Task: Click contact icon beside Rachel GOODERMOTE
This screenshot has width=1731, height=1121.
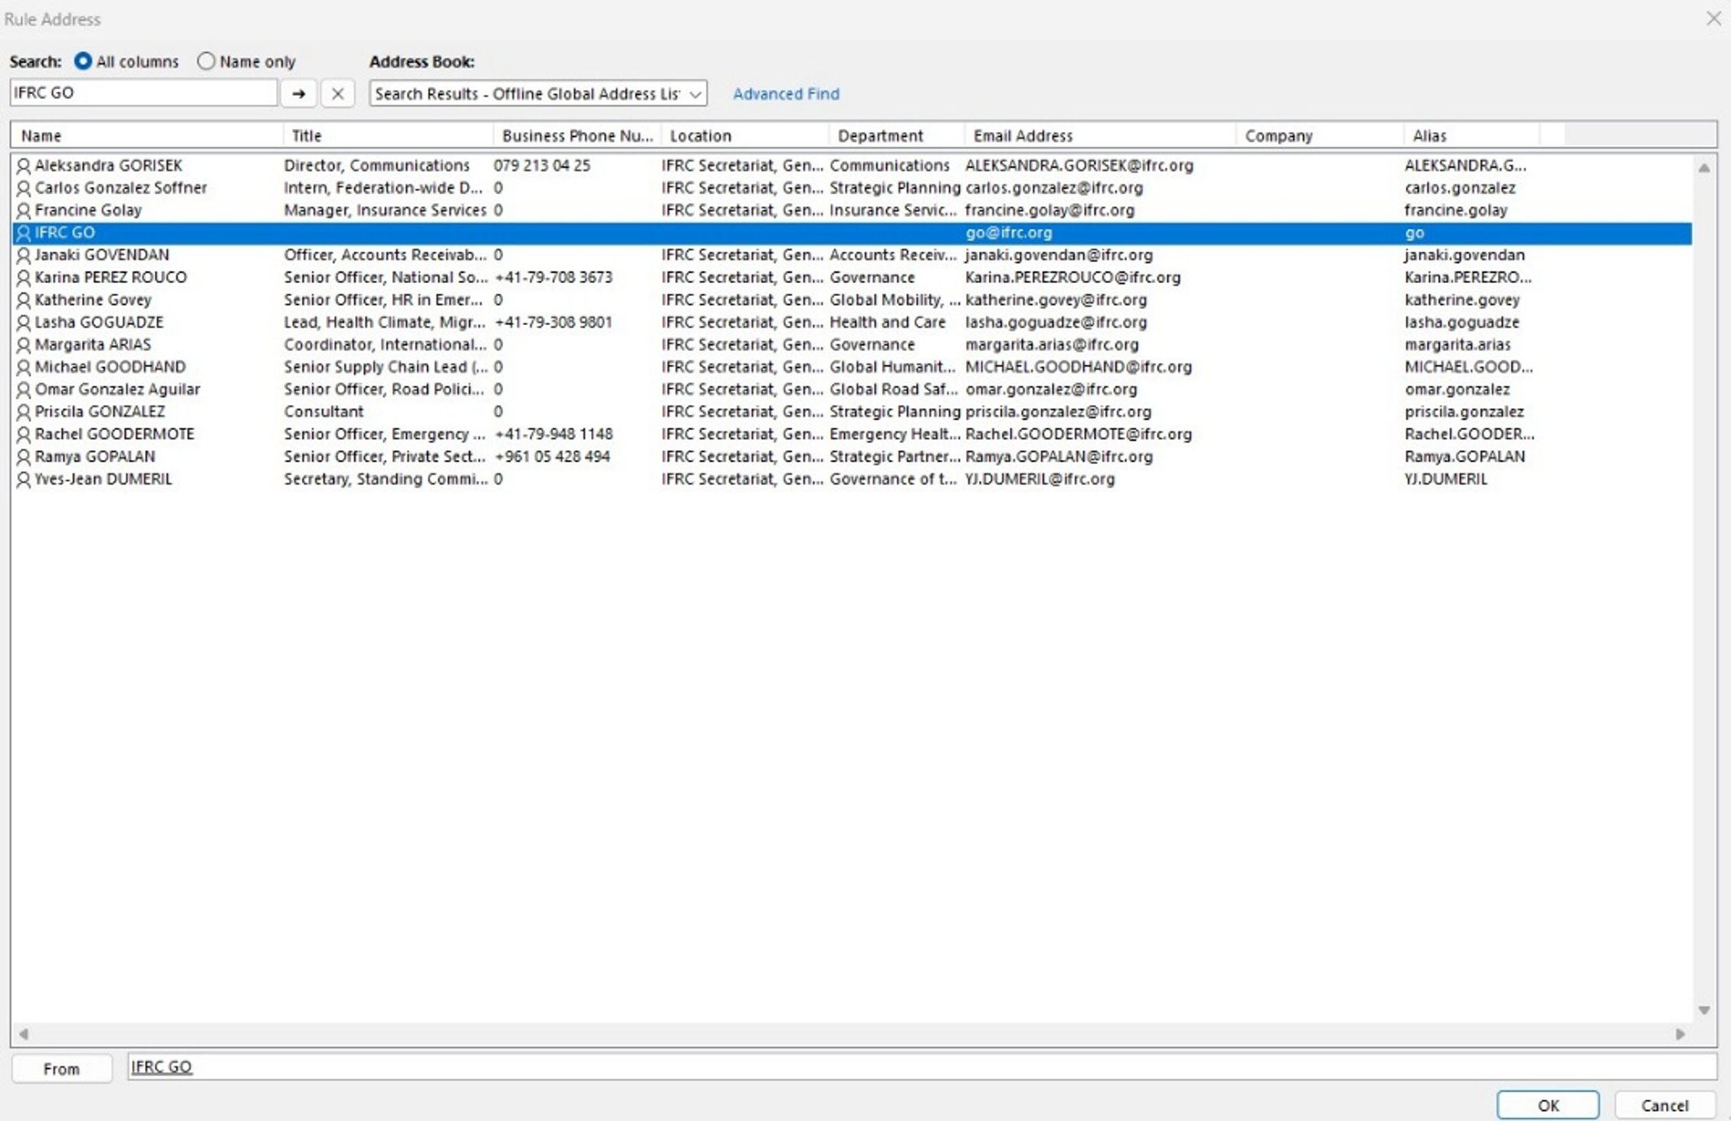Action: 24,434
